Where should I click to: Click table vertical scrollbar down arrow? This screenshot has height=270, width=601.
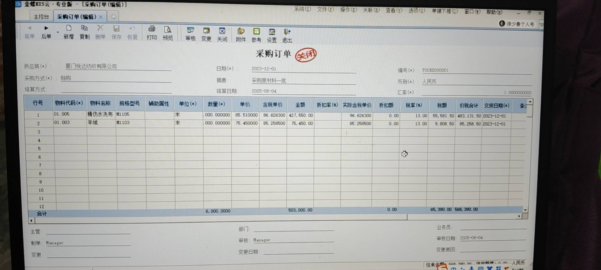pos(525,210)
